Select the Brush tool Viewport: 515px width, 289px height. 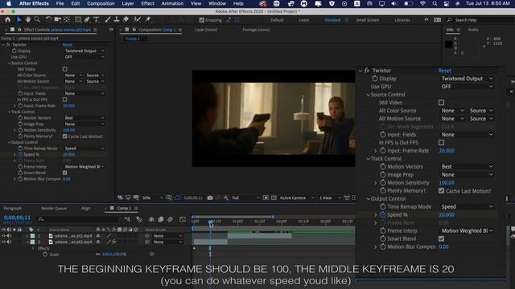(107, 19)
